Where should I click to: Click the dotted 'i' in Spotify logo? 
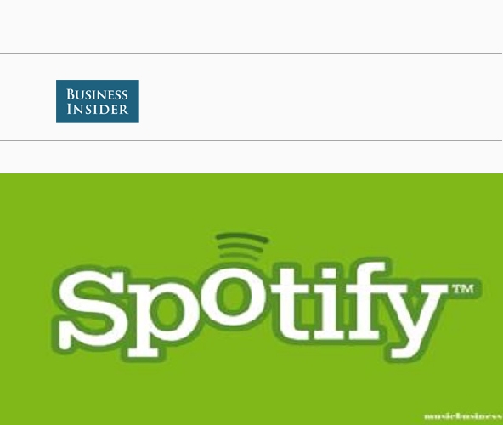(x=329, y=302)
